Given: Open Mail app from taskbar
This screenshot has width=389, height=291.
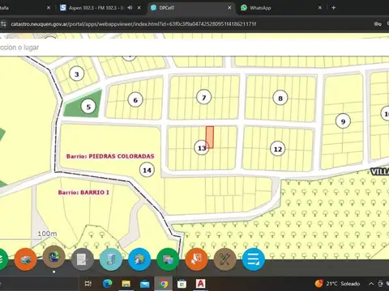Looking at the screenshot, I should [x=144, y=284].
